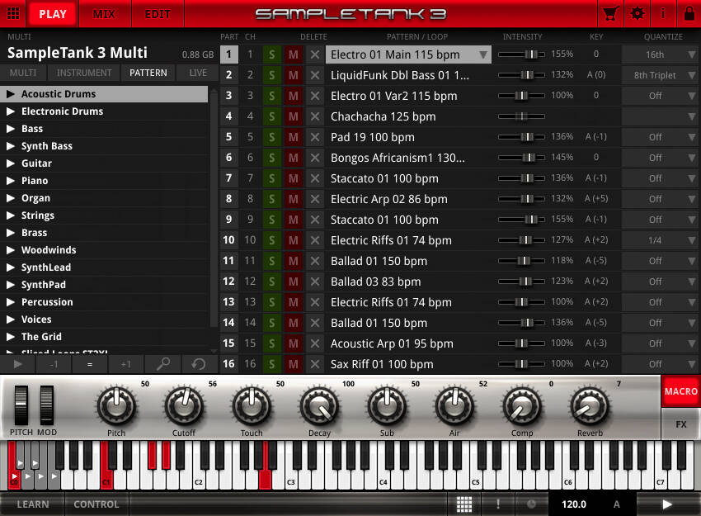Expand the Synth Bass folder
The width and height of the screenshot is (701, 516).
click(11, 146)
